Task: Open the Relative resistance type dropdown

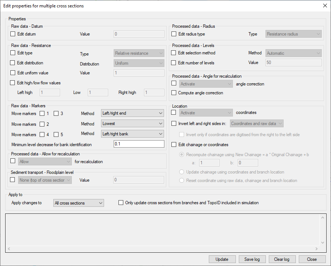Action: tap(139, 53)
